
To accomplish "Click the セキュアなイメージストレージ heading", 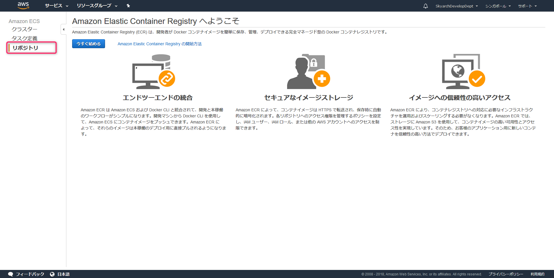I will (x=308, y=98).
